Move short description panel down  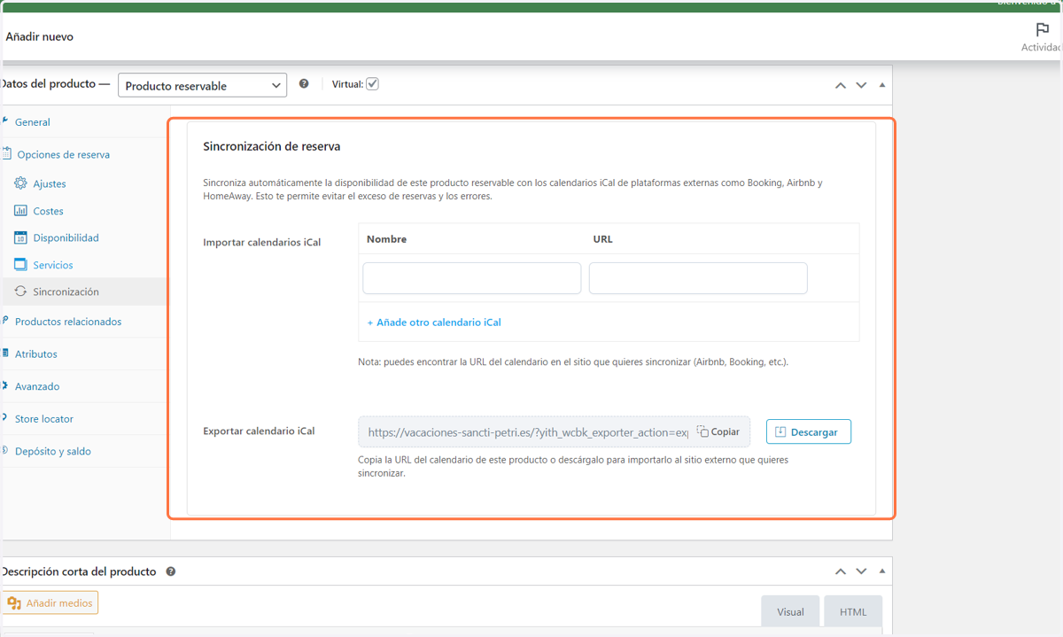861,572
